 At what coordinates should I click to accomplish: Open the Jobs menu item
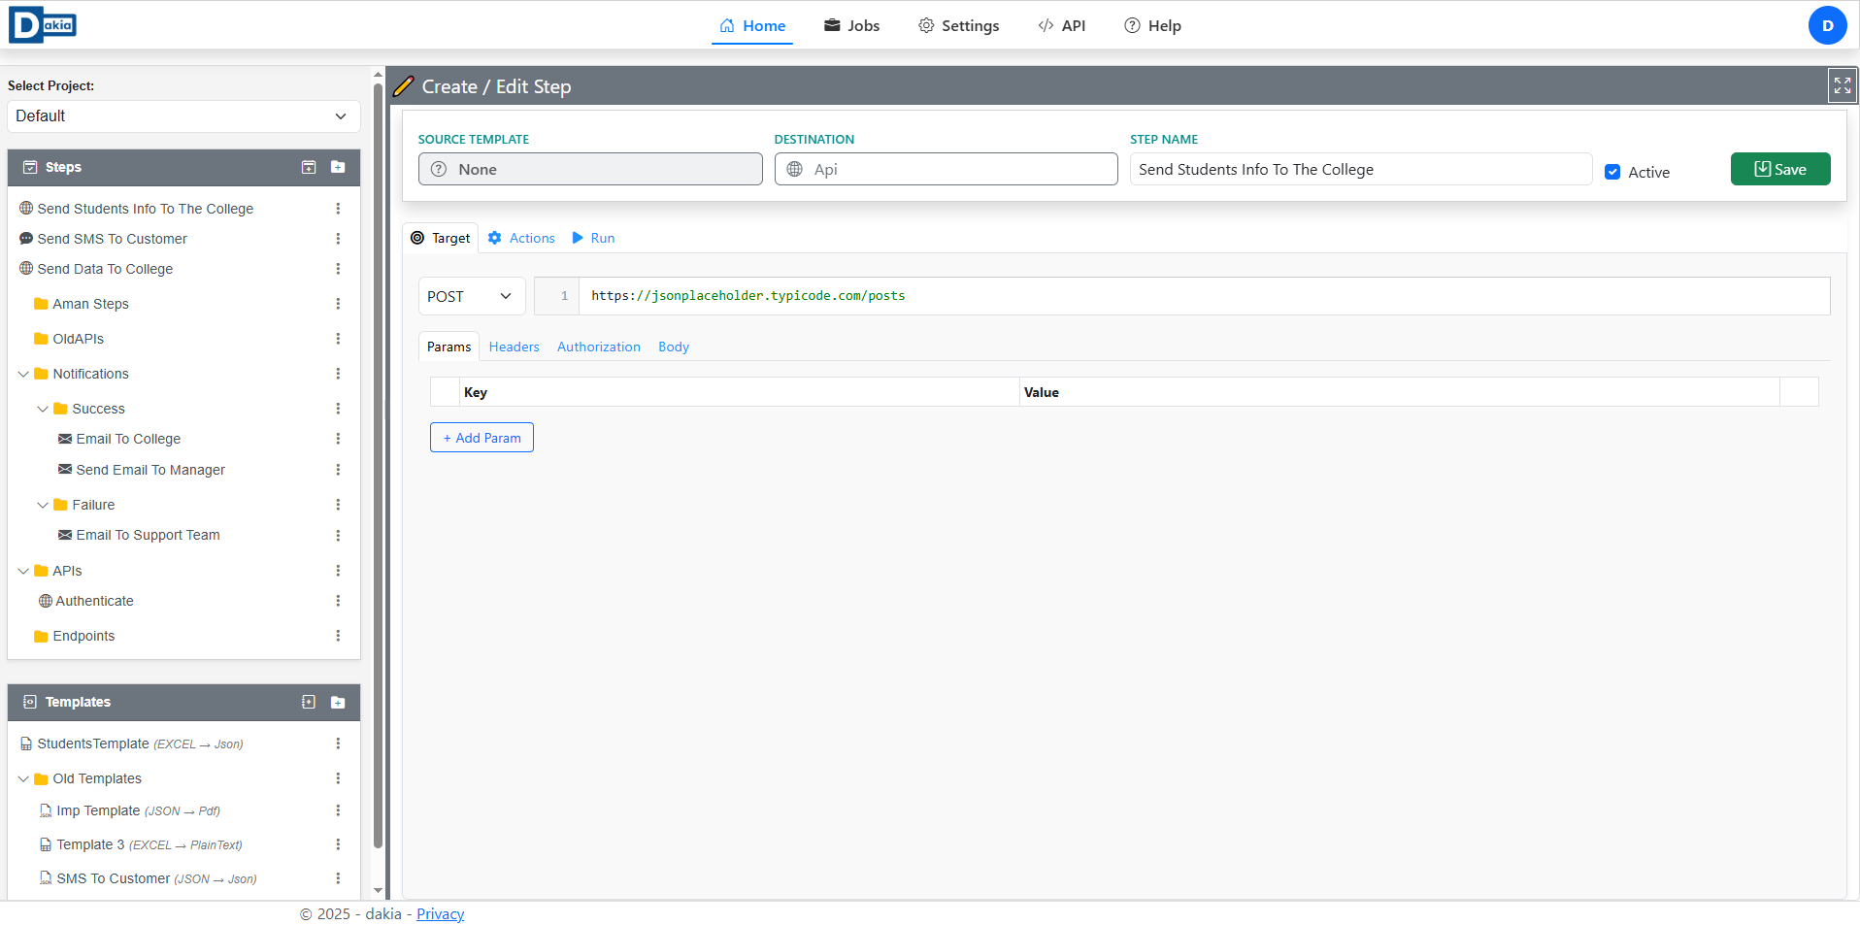click(x=851, y=25)
